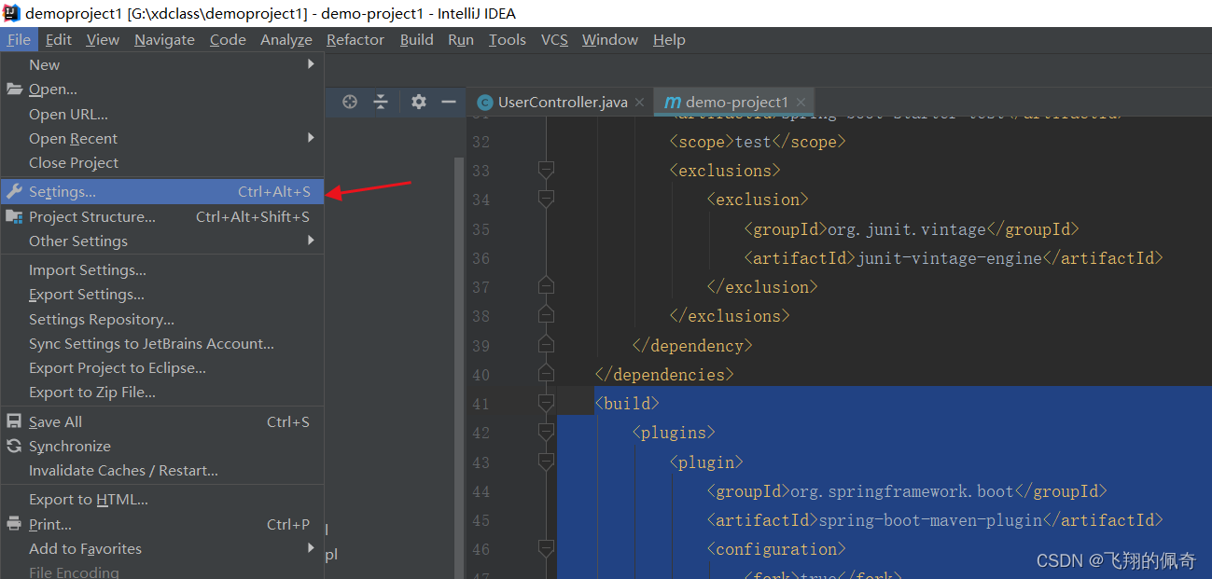Click the Maven icon on demo-project1 tab
This screenshot has height=579, width=1212.
pos(673,103)
